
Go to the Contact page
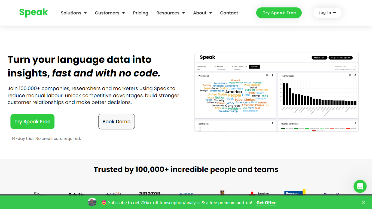pos(229,13)
